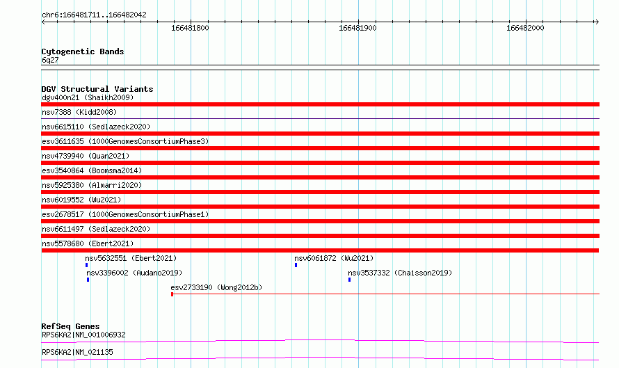Viewport: 619px width, 368px height.
Task: Click the right arrow of the ruler
Action: click(x=597, y=22)
